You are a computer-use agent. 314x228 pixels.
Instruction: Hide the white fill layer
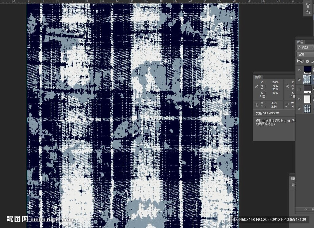pos(299,99)
